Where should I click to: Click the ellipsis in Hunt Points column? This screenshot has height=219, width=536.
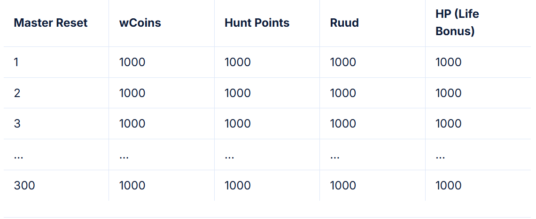click(229, 157)
